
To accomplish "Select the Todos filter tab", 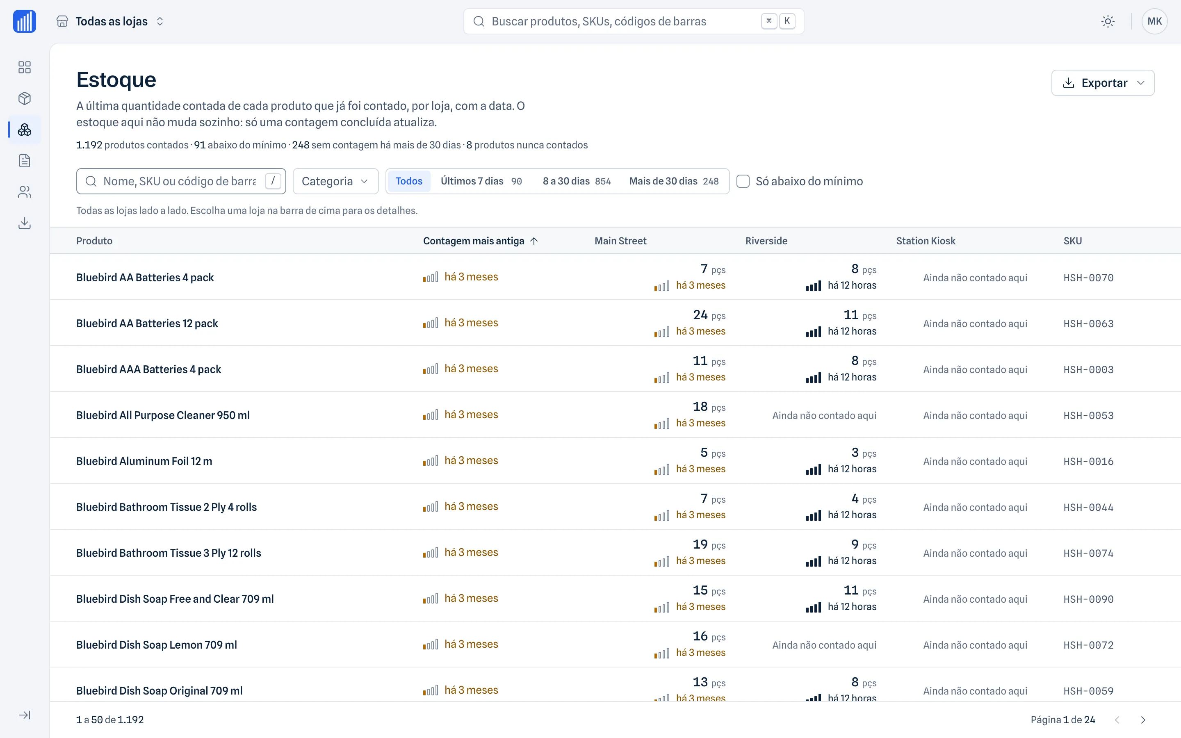I will [x=409, y=182].
